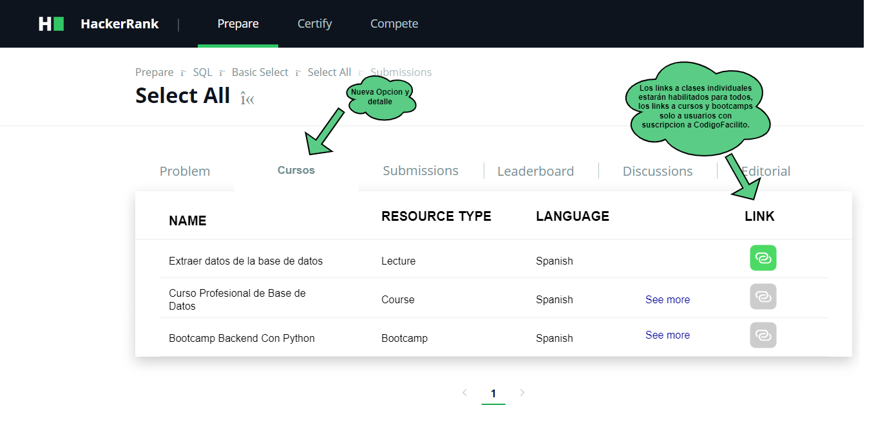Click the Select All breadcrumb link
Screen dimensions: 876x441
pos(329,72)
